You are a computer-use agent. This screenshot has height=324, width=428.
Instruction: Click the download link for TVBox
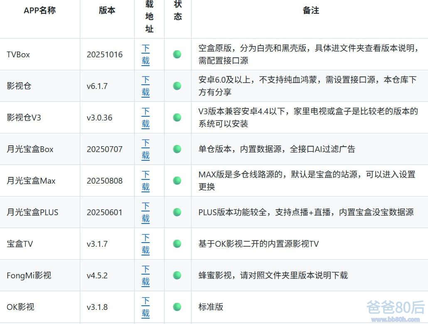(x=145, y=54)
